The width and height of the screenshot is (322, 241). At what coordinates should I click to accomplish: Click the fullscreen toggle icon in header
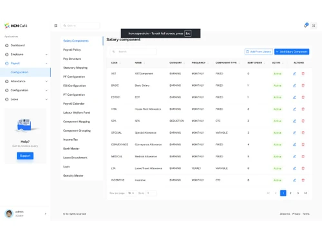pyautogui.click(x=314, y=26)
